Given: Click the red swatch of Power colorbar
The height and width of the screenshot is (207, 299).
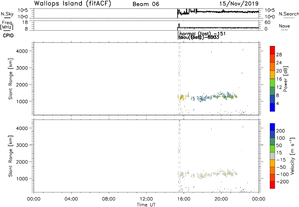Looking at the screenshot, I should pyautogui.click(x=272, y=50).
